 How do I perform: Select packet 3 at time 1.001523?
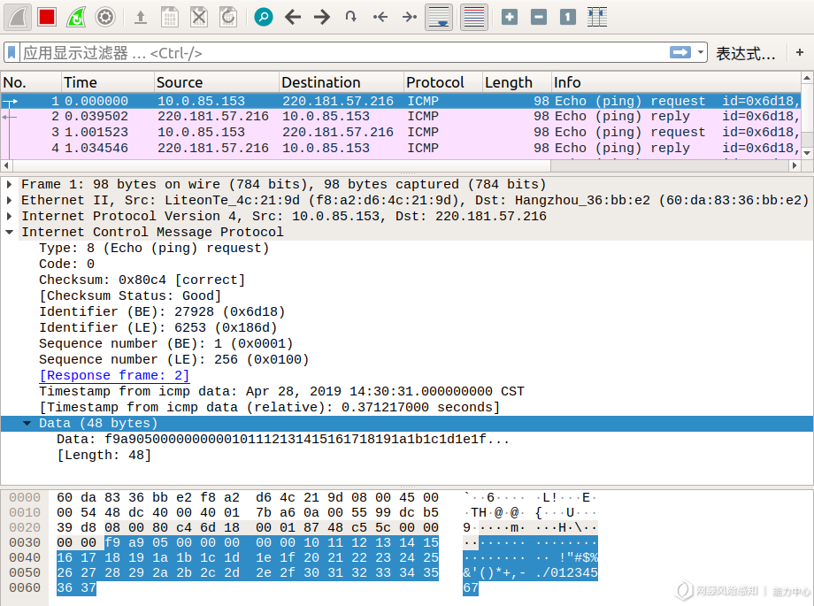(x=401, y=132)
